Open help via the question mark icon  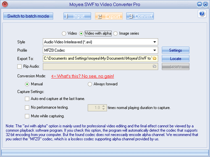point(202,14)
